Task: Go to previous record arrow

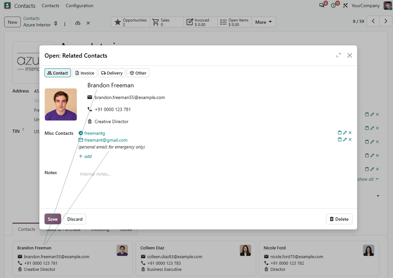Action: (373, 21)
